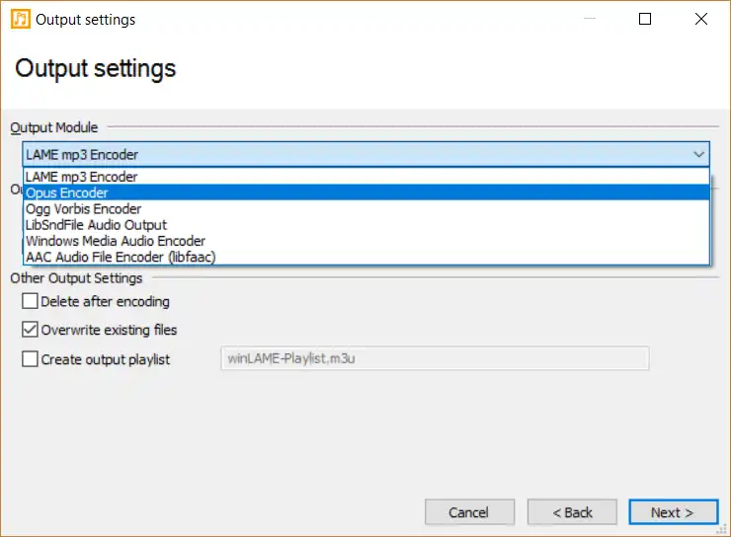Click the winLAME app icon in title bar
The width and height of the screenshot is (731, 537).
[20, 19]
